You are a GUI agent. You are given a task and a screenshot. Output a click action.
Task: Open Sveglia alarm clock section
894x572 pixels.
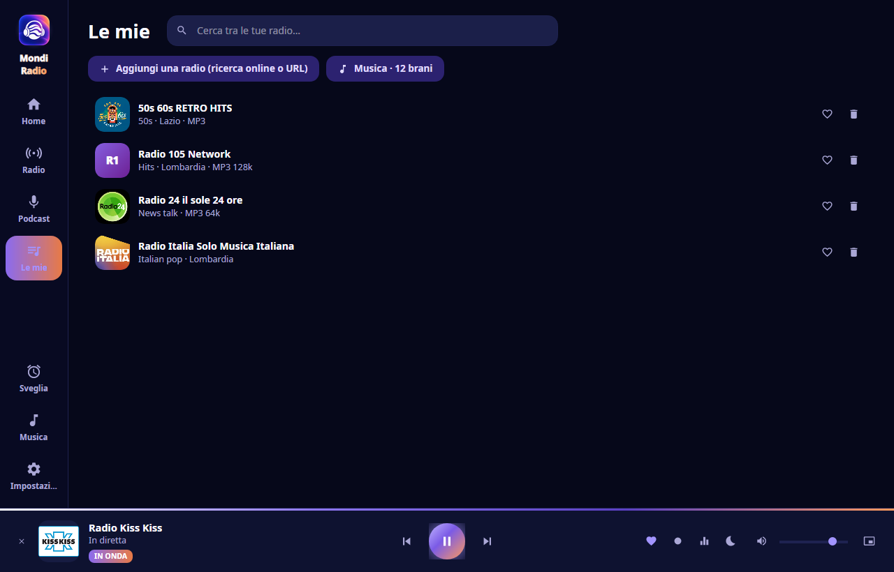coord(34,379)
